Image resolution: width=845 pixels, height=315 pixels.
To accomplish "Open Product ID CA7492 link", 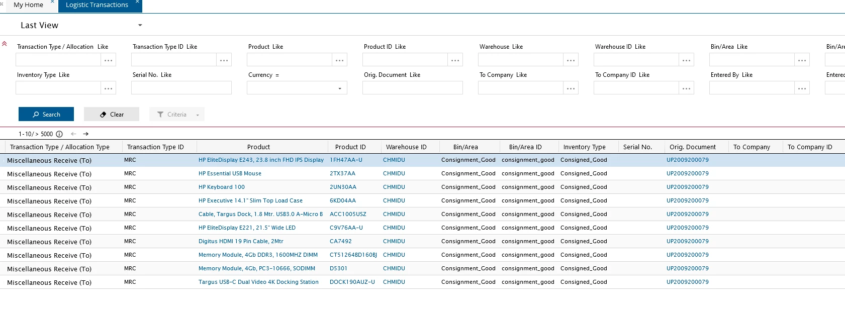I will [341, 241].
